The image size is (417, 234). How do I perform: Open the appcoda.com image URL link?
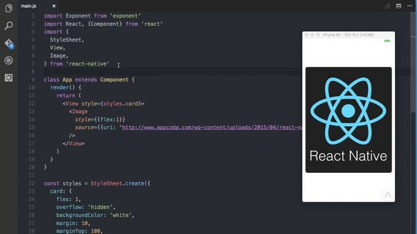click(212, 127)
